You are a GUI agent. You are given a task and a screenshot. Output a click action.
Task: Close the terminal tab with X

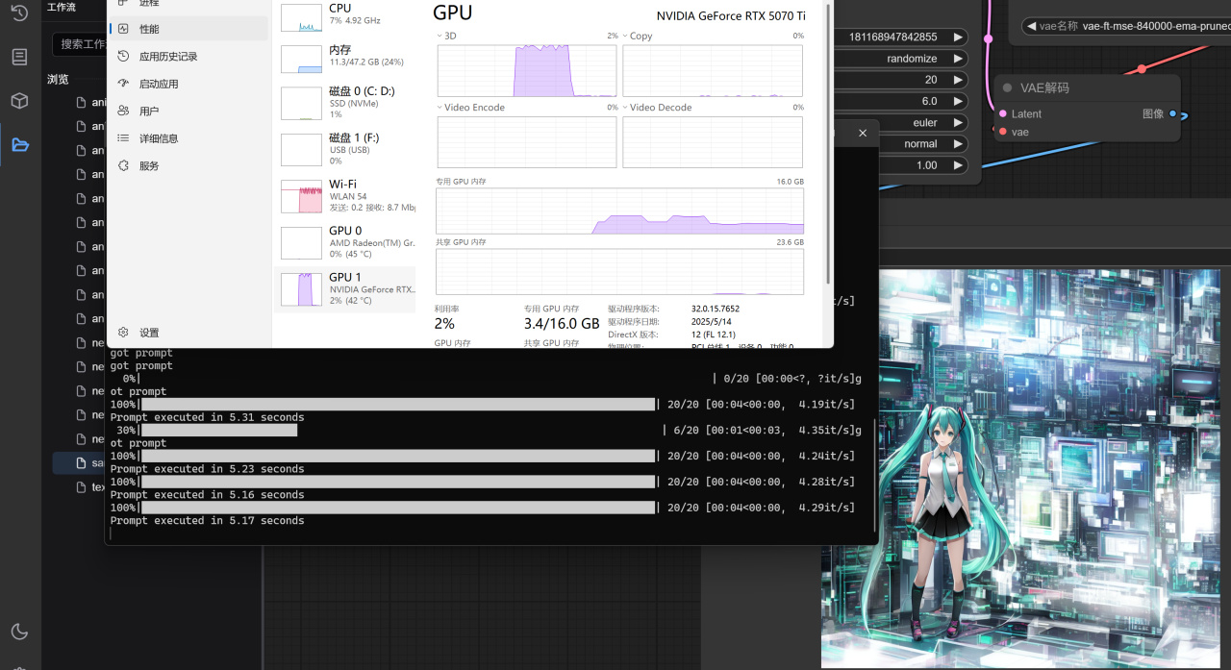(863, 133)
